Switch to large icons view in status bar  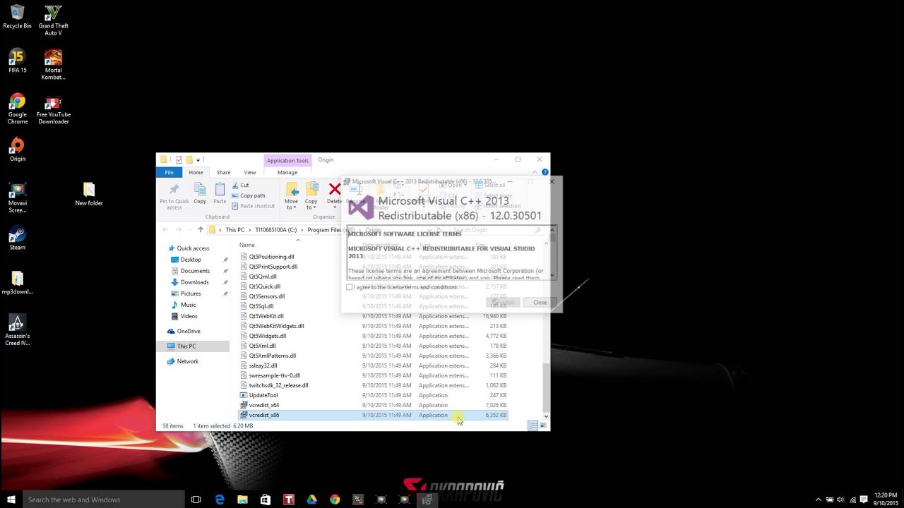(x=543, y=425)
